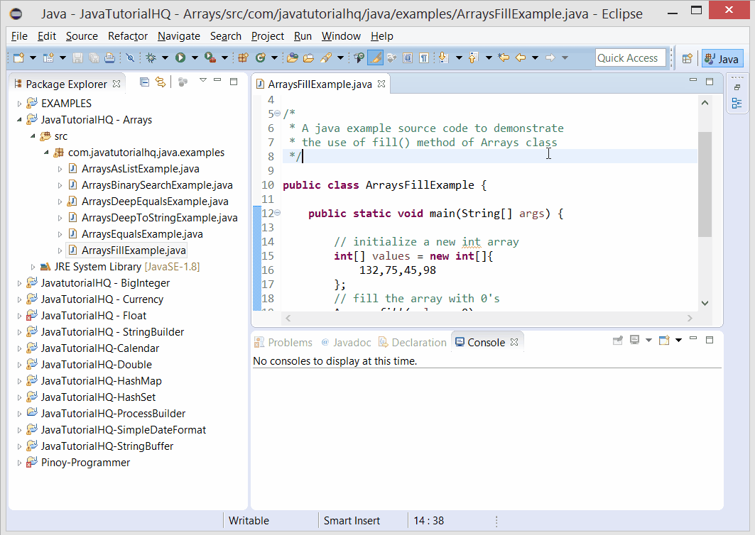Link Package Explorer with the editor
The width and height of the screenshot is (755, 535).
(161, 82)
